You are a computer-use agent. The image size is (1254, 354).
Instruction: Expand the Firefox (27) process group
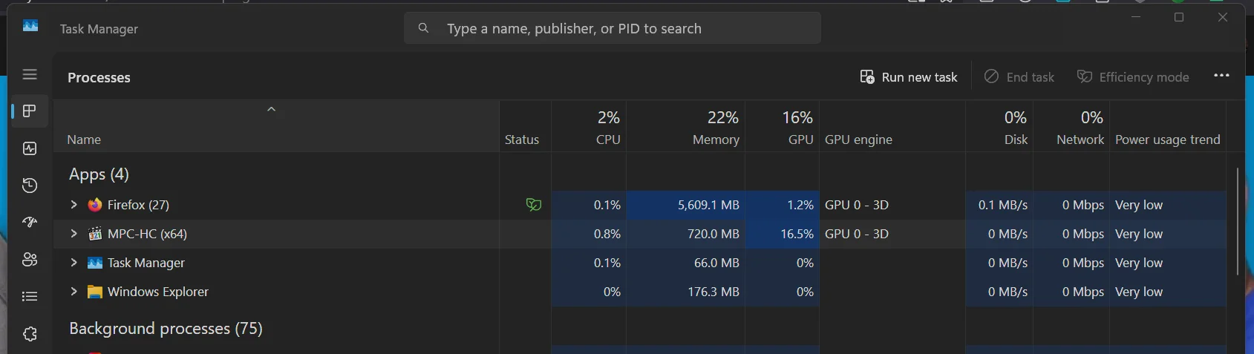click(74, 205)
